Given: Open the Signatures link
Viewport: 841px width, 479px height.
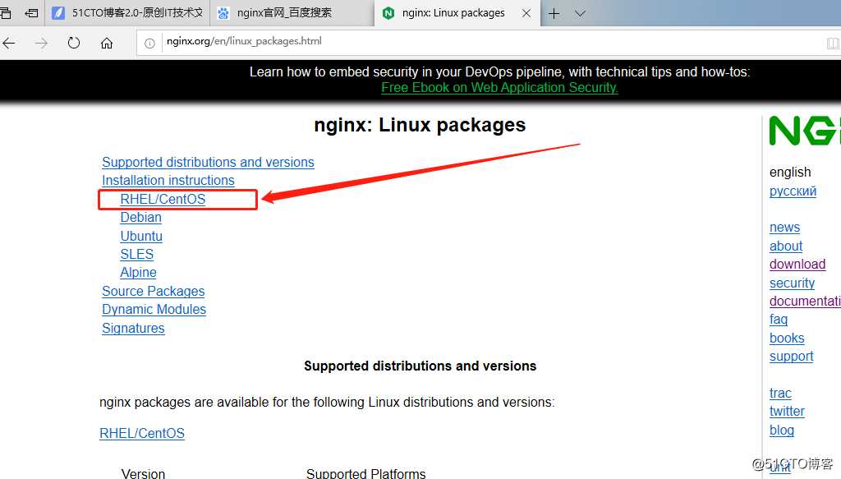Looking at the screenshot, I should pyautogui.click(x=133, y=329).
